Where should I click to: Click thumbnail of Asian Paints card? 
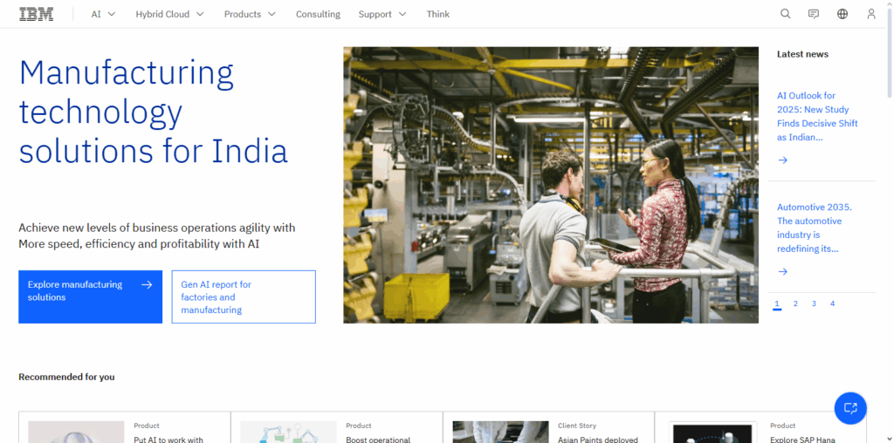(500, 433)
